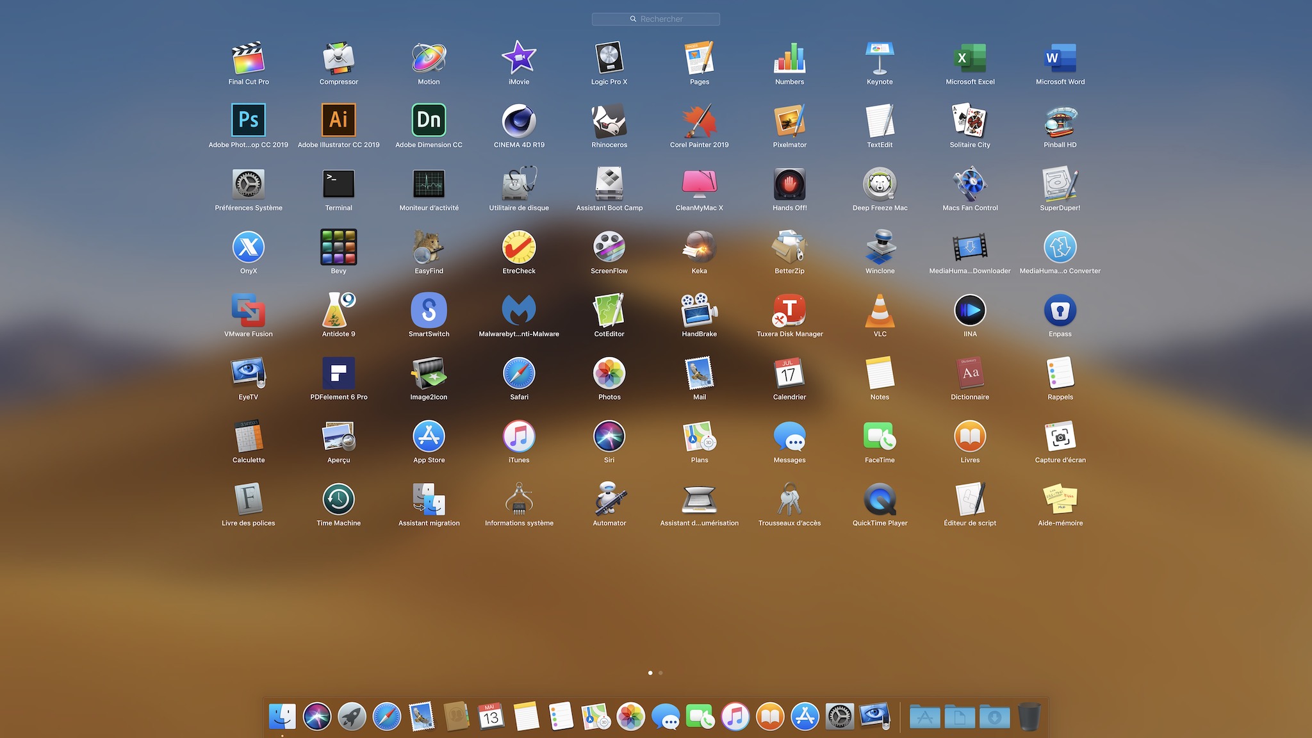Launch VLC media player

point(880,310)
